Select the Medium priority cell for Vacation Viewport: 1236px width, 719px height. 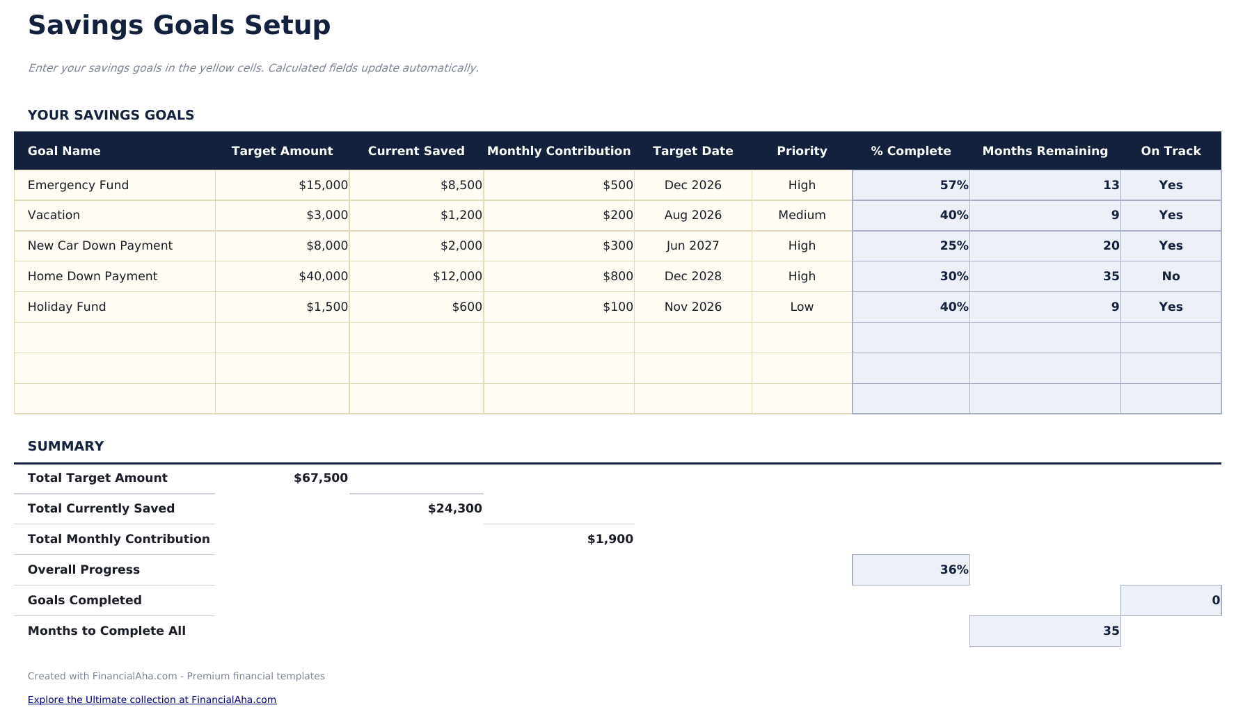[802, 215]
